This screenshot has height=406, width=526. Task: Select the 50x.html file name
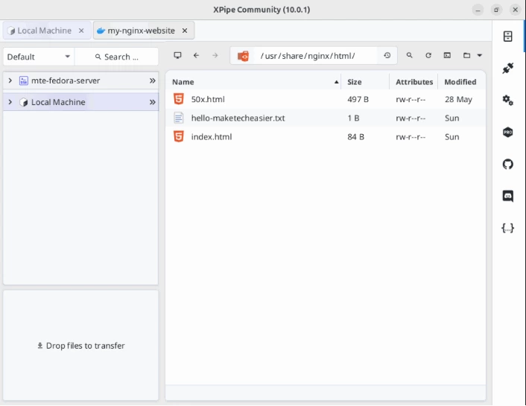(x=208, y=99)
